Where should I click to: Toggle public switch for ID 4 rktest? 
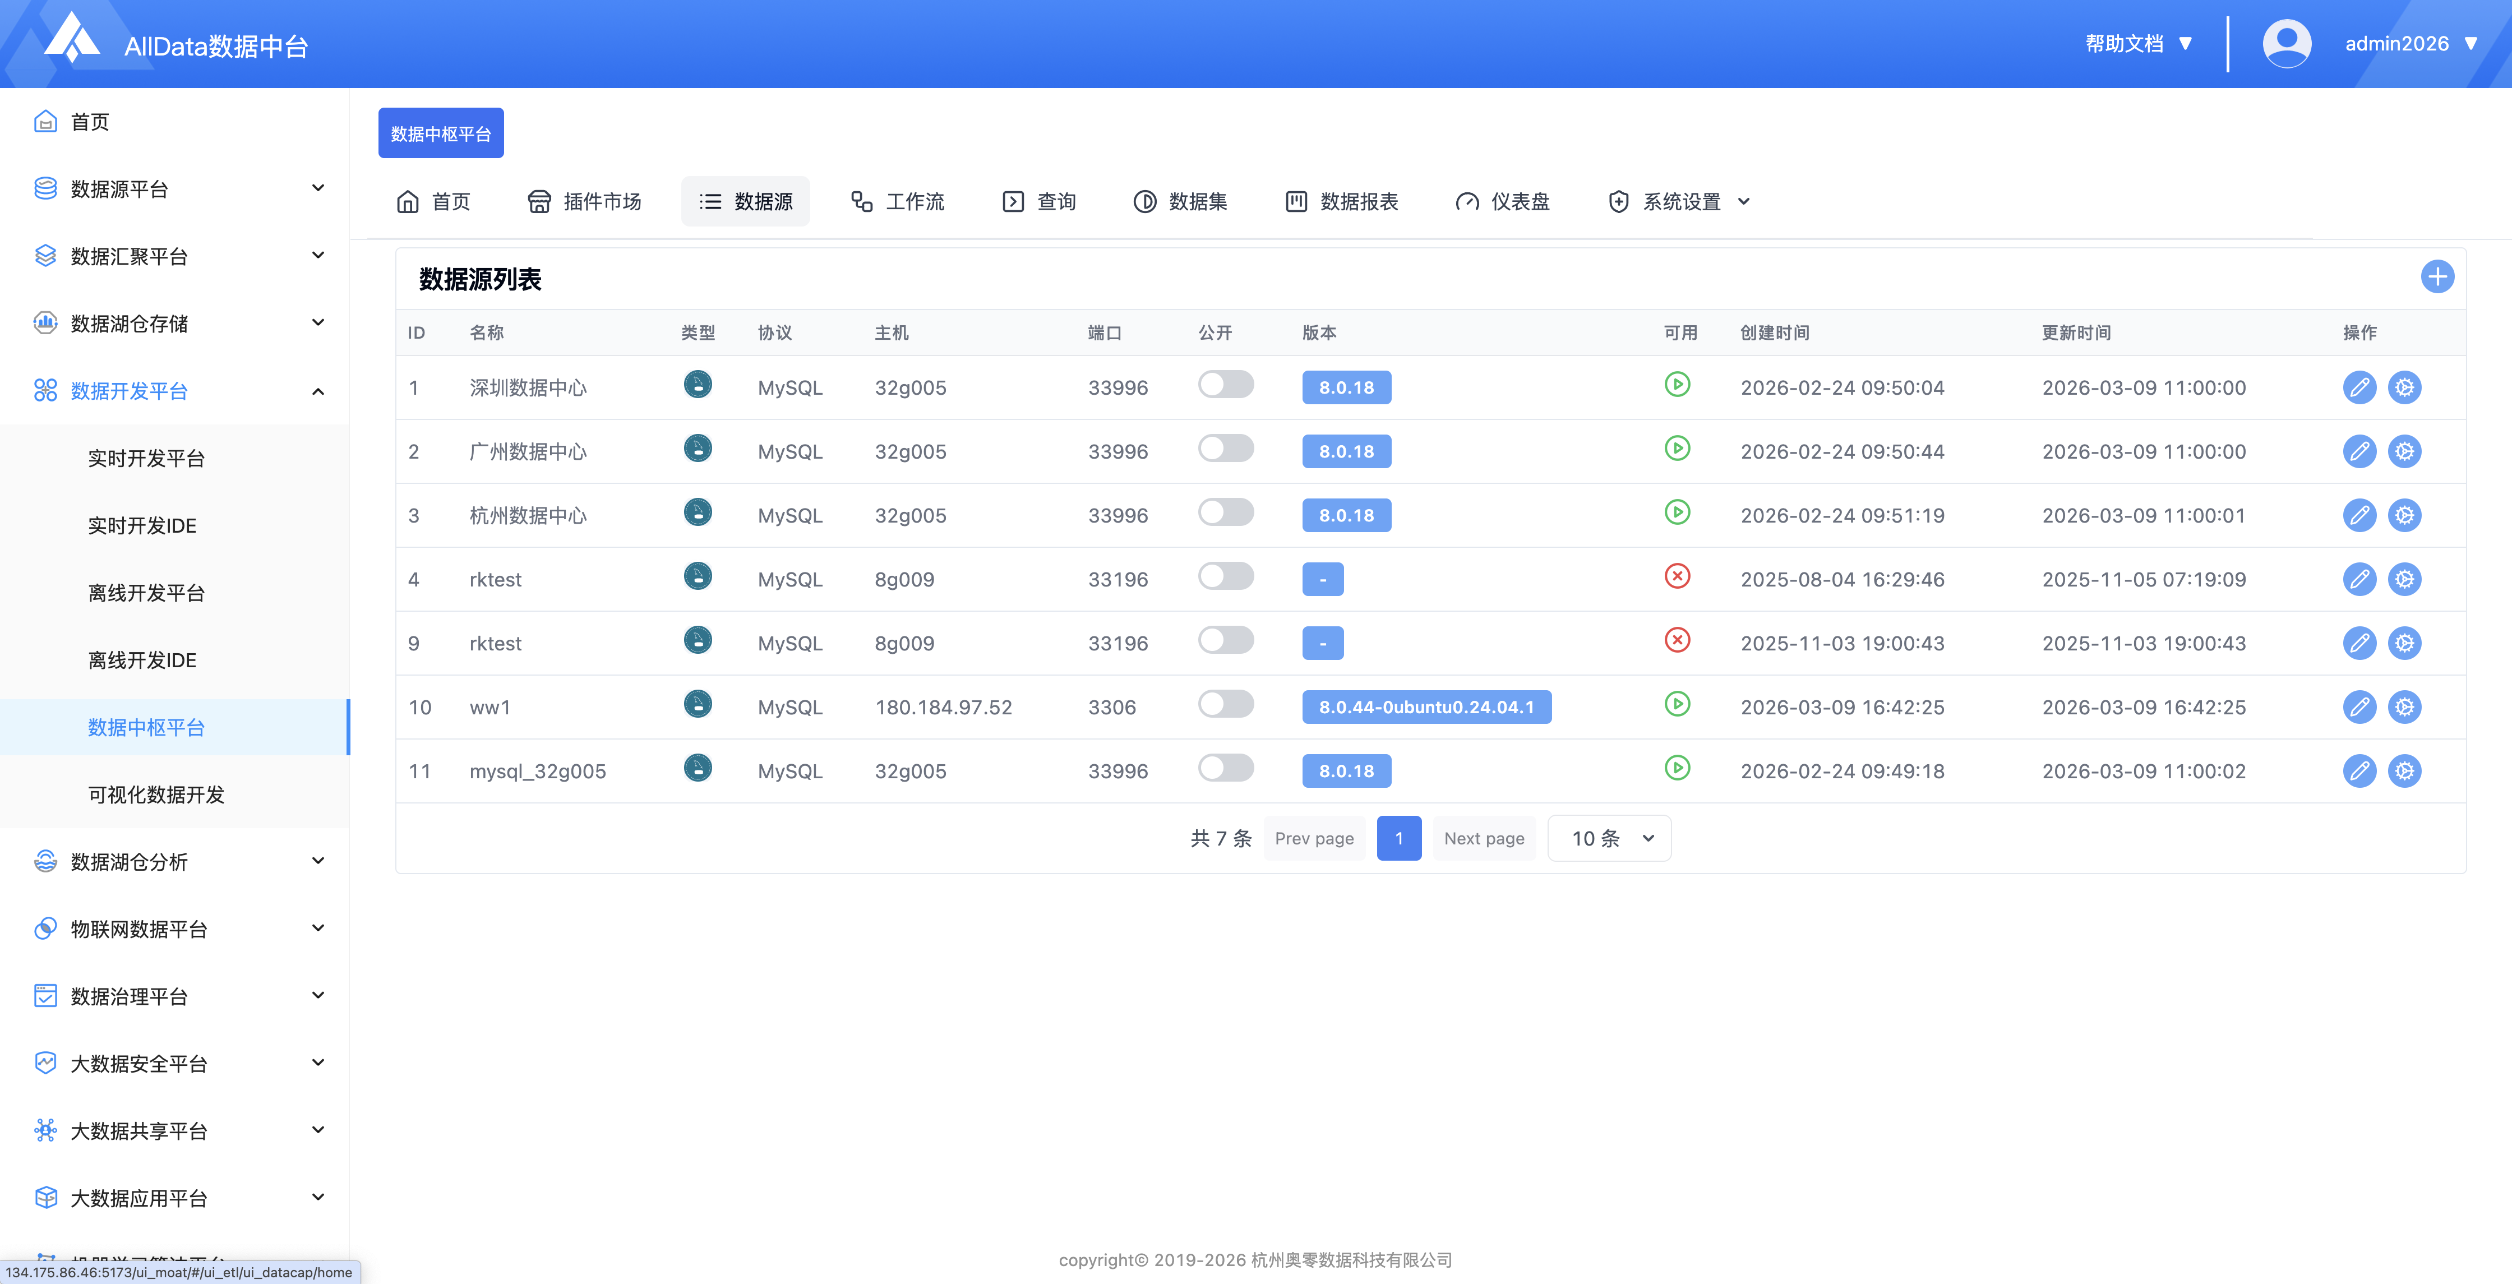click(1225, 576)
